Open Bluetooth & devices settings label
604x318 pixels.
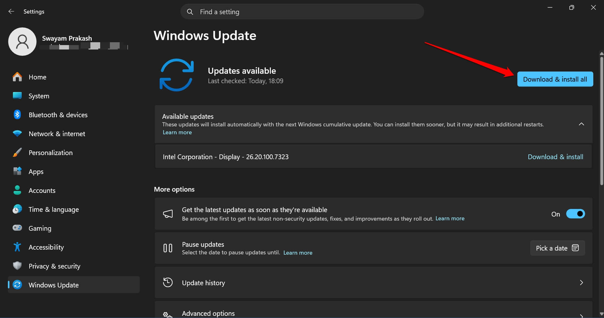58,115
